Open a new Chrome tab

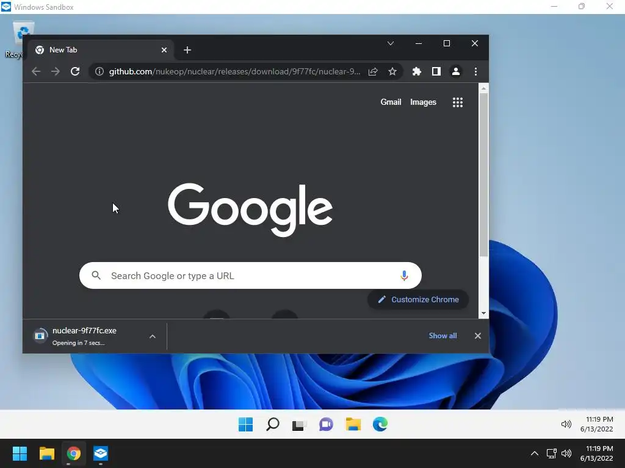click(187, 50)
